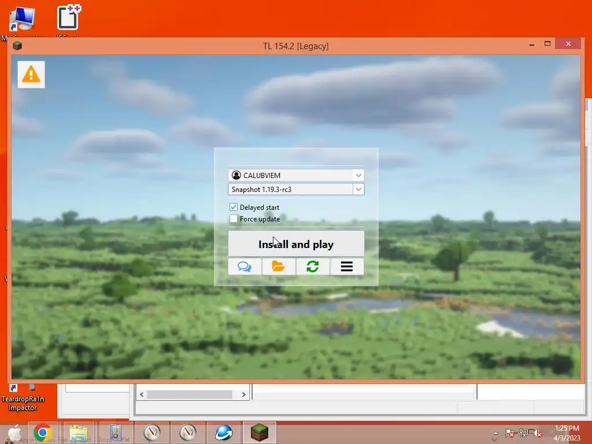Viewport: 592px width, 444px height.
Task: Select the Minecraft grass block taskbar icon
Action: tap(260, 432)
